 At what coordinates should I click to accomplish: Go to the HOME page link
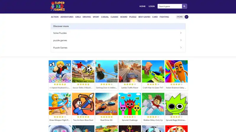pyautogui.click(x=142, y=6)
